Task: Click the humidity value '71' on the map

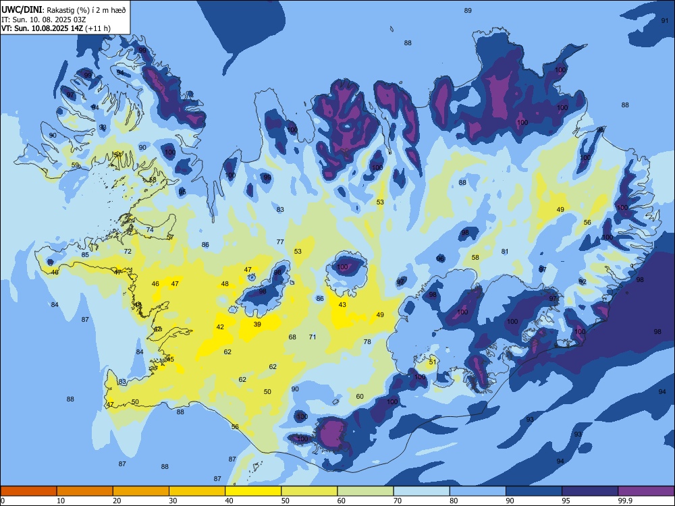Action: tap(313, 337)
